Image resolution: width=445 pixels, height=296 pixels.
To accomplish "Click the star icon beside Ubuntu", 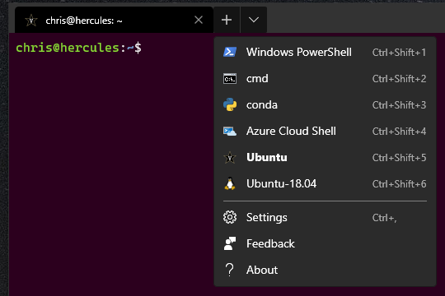I will pyautogui.click(x=230, y=158).
